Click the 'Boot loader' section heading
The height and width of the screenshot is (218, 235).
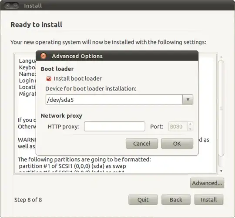[x=57, y=69]
